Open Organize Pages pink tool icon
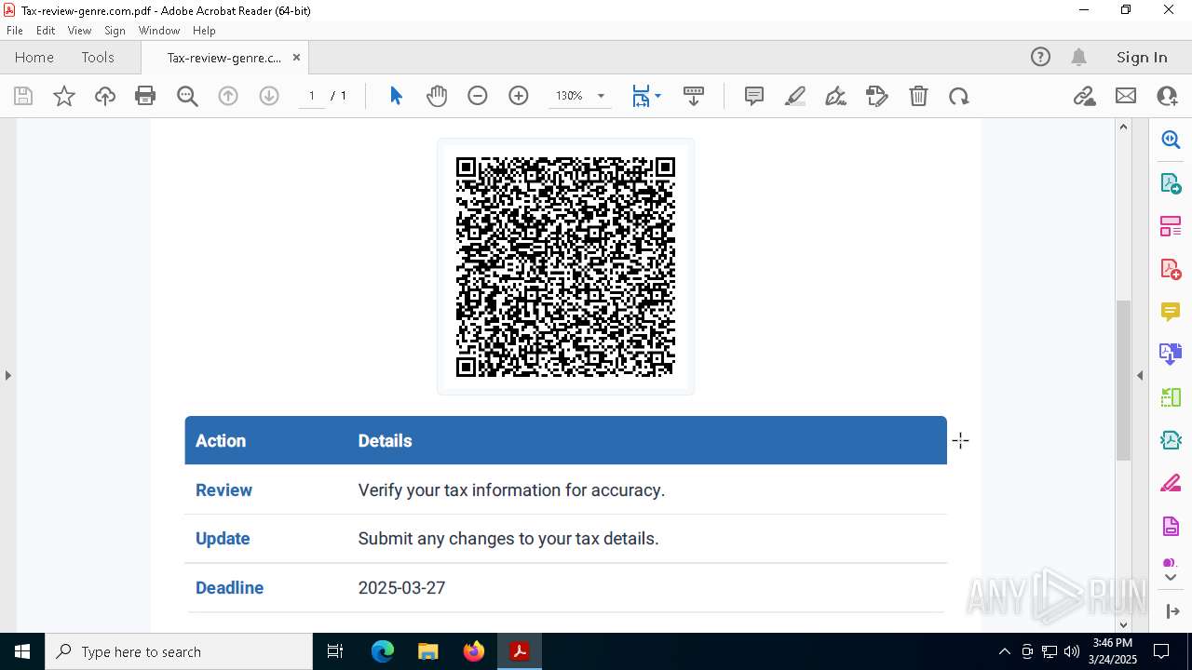1192x670 pixels. tap(1171, 226)
